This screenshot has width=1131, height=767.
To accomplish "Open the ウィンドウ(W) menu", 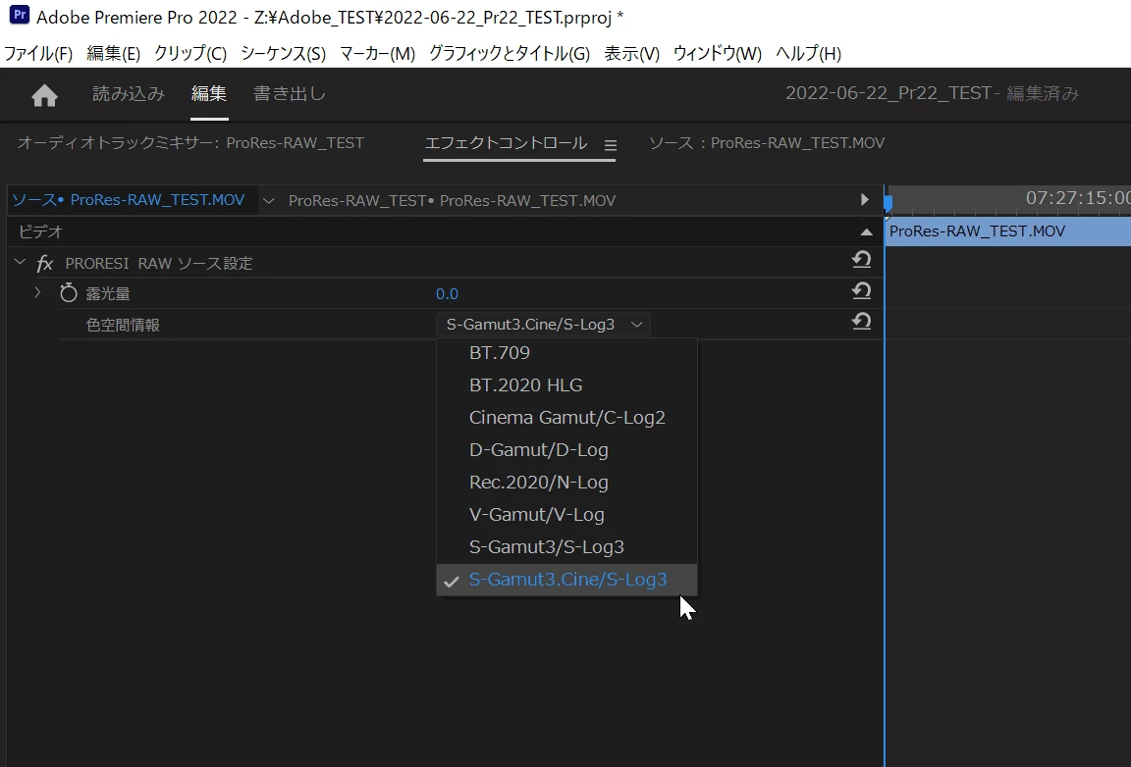I will point(717,53).
